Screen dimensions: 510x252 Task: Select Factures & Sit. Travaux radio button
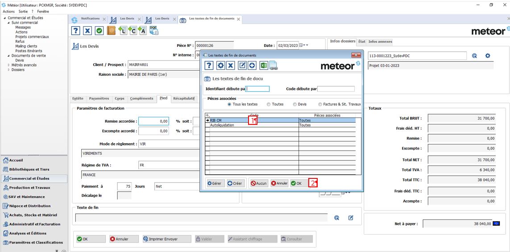click(320, 104)
